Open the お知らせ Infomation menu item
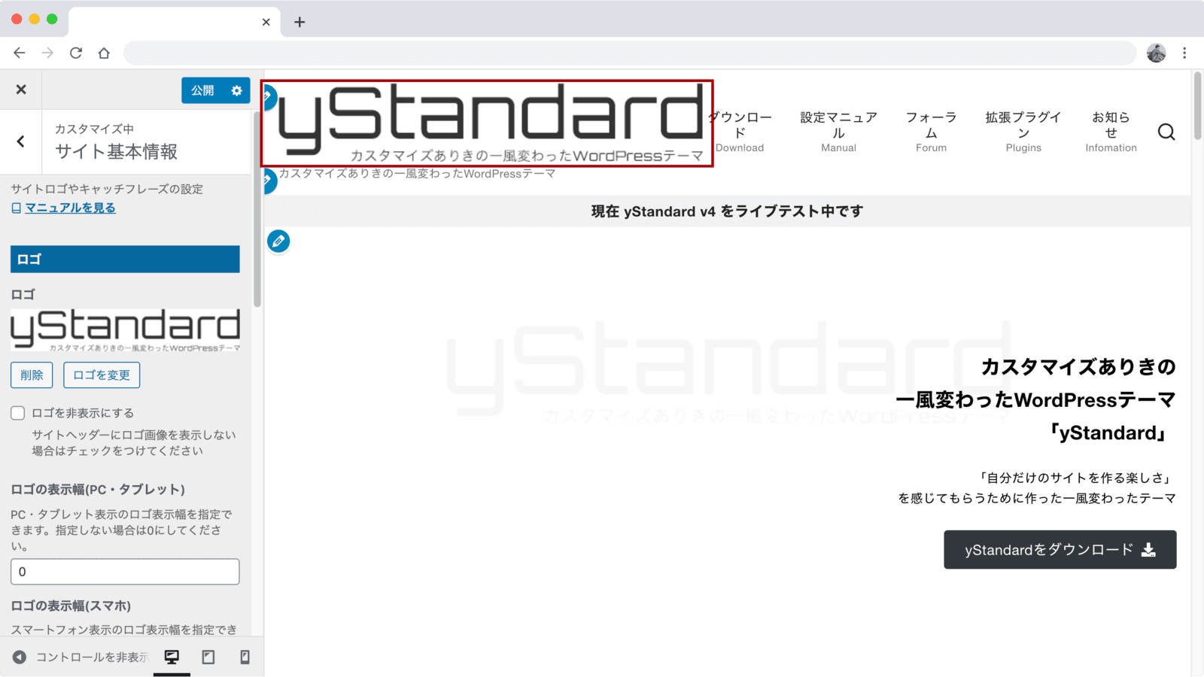 click(x=1111, y=132)
